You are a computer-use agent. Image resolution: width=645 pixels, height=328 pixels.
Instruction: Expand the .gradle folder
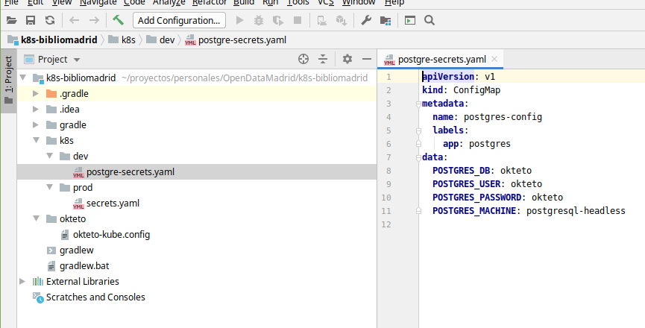coord(35,93)
